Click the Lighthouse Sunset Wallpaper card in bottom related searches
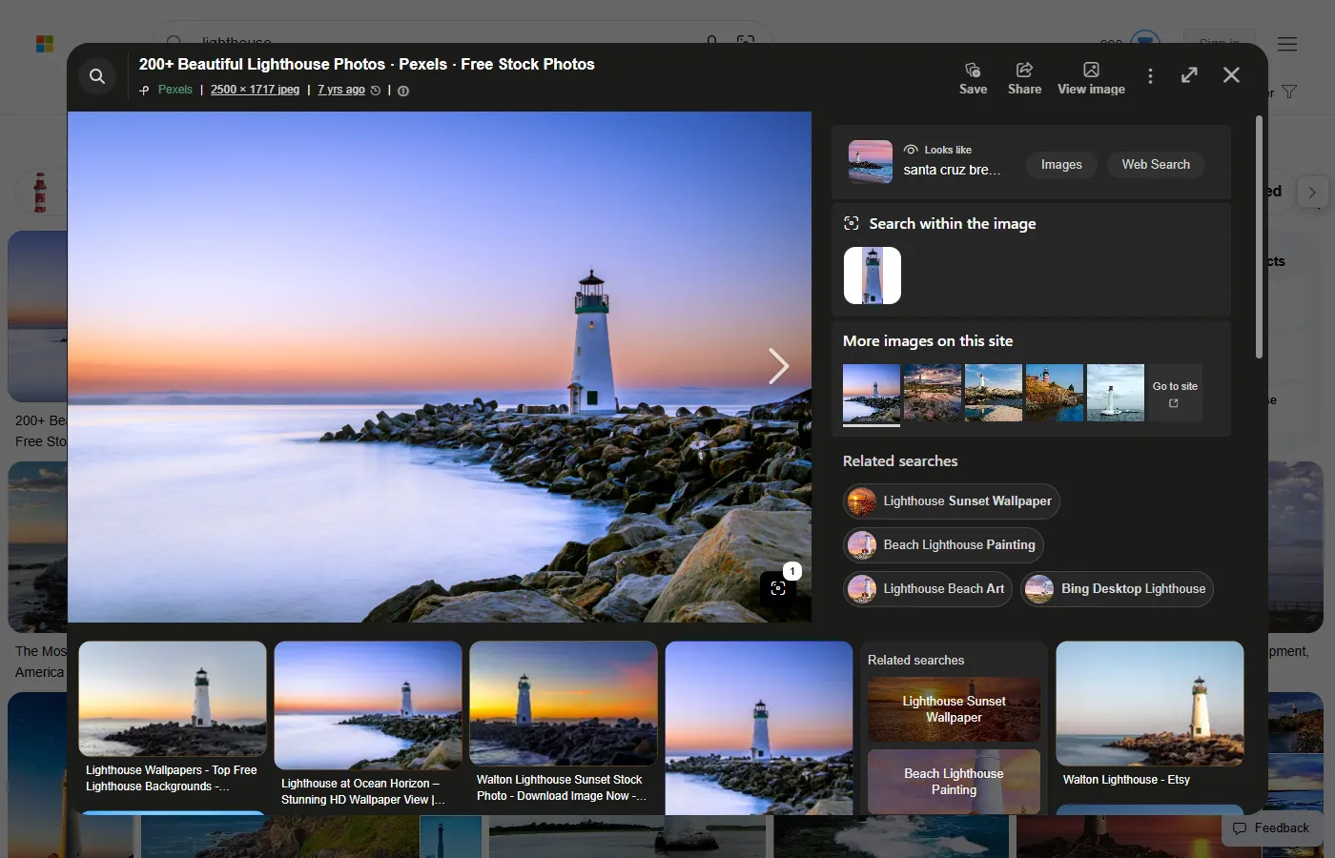The height and width of the screenshot is (858, 1335). (x=954, y=709)
